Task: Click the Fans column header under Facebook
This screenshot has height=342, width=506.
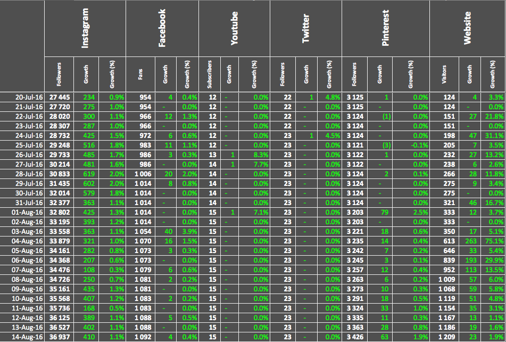Action: click(140, 74)
